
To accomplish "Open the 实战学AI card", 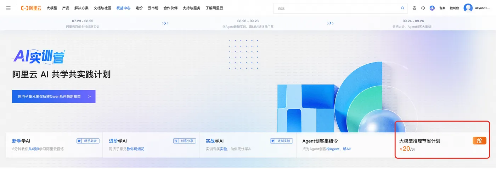I will [248, 145].
